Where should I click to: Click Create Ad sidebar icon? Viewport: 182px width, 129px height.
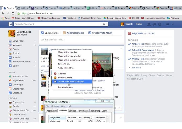click(10, 93)
